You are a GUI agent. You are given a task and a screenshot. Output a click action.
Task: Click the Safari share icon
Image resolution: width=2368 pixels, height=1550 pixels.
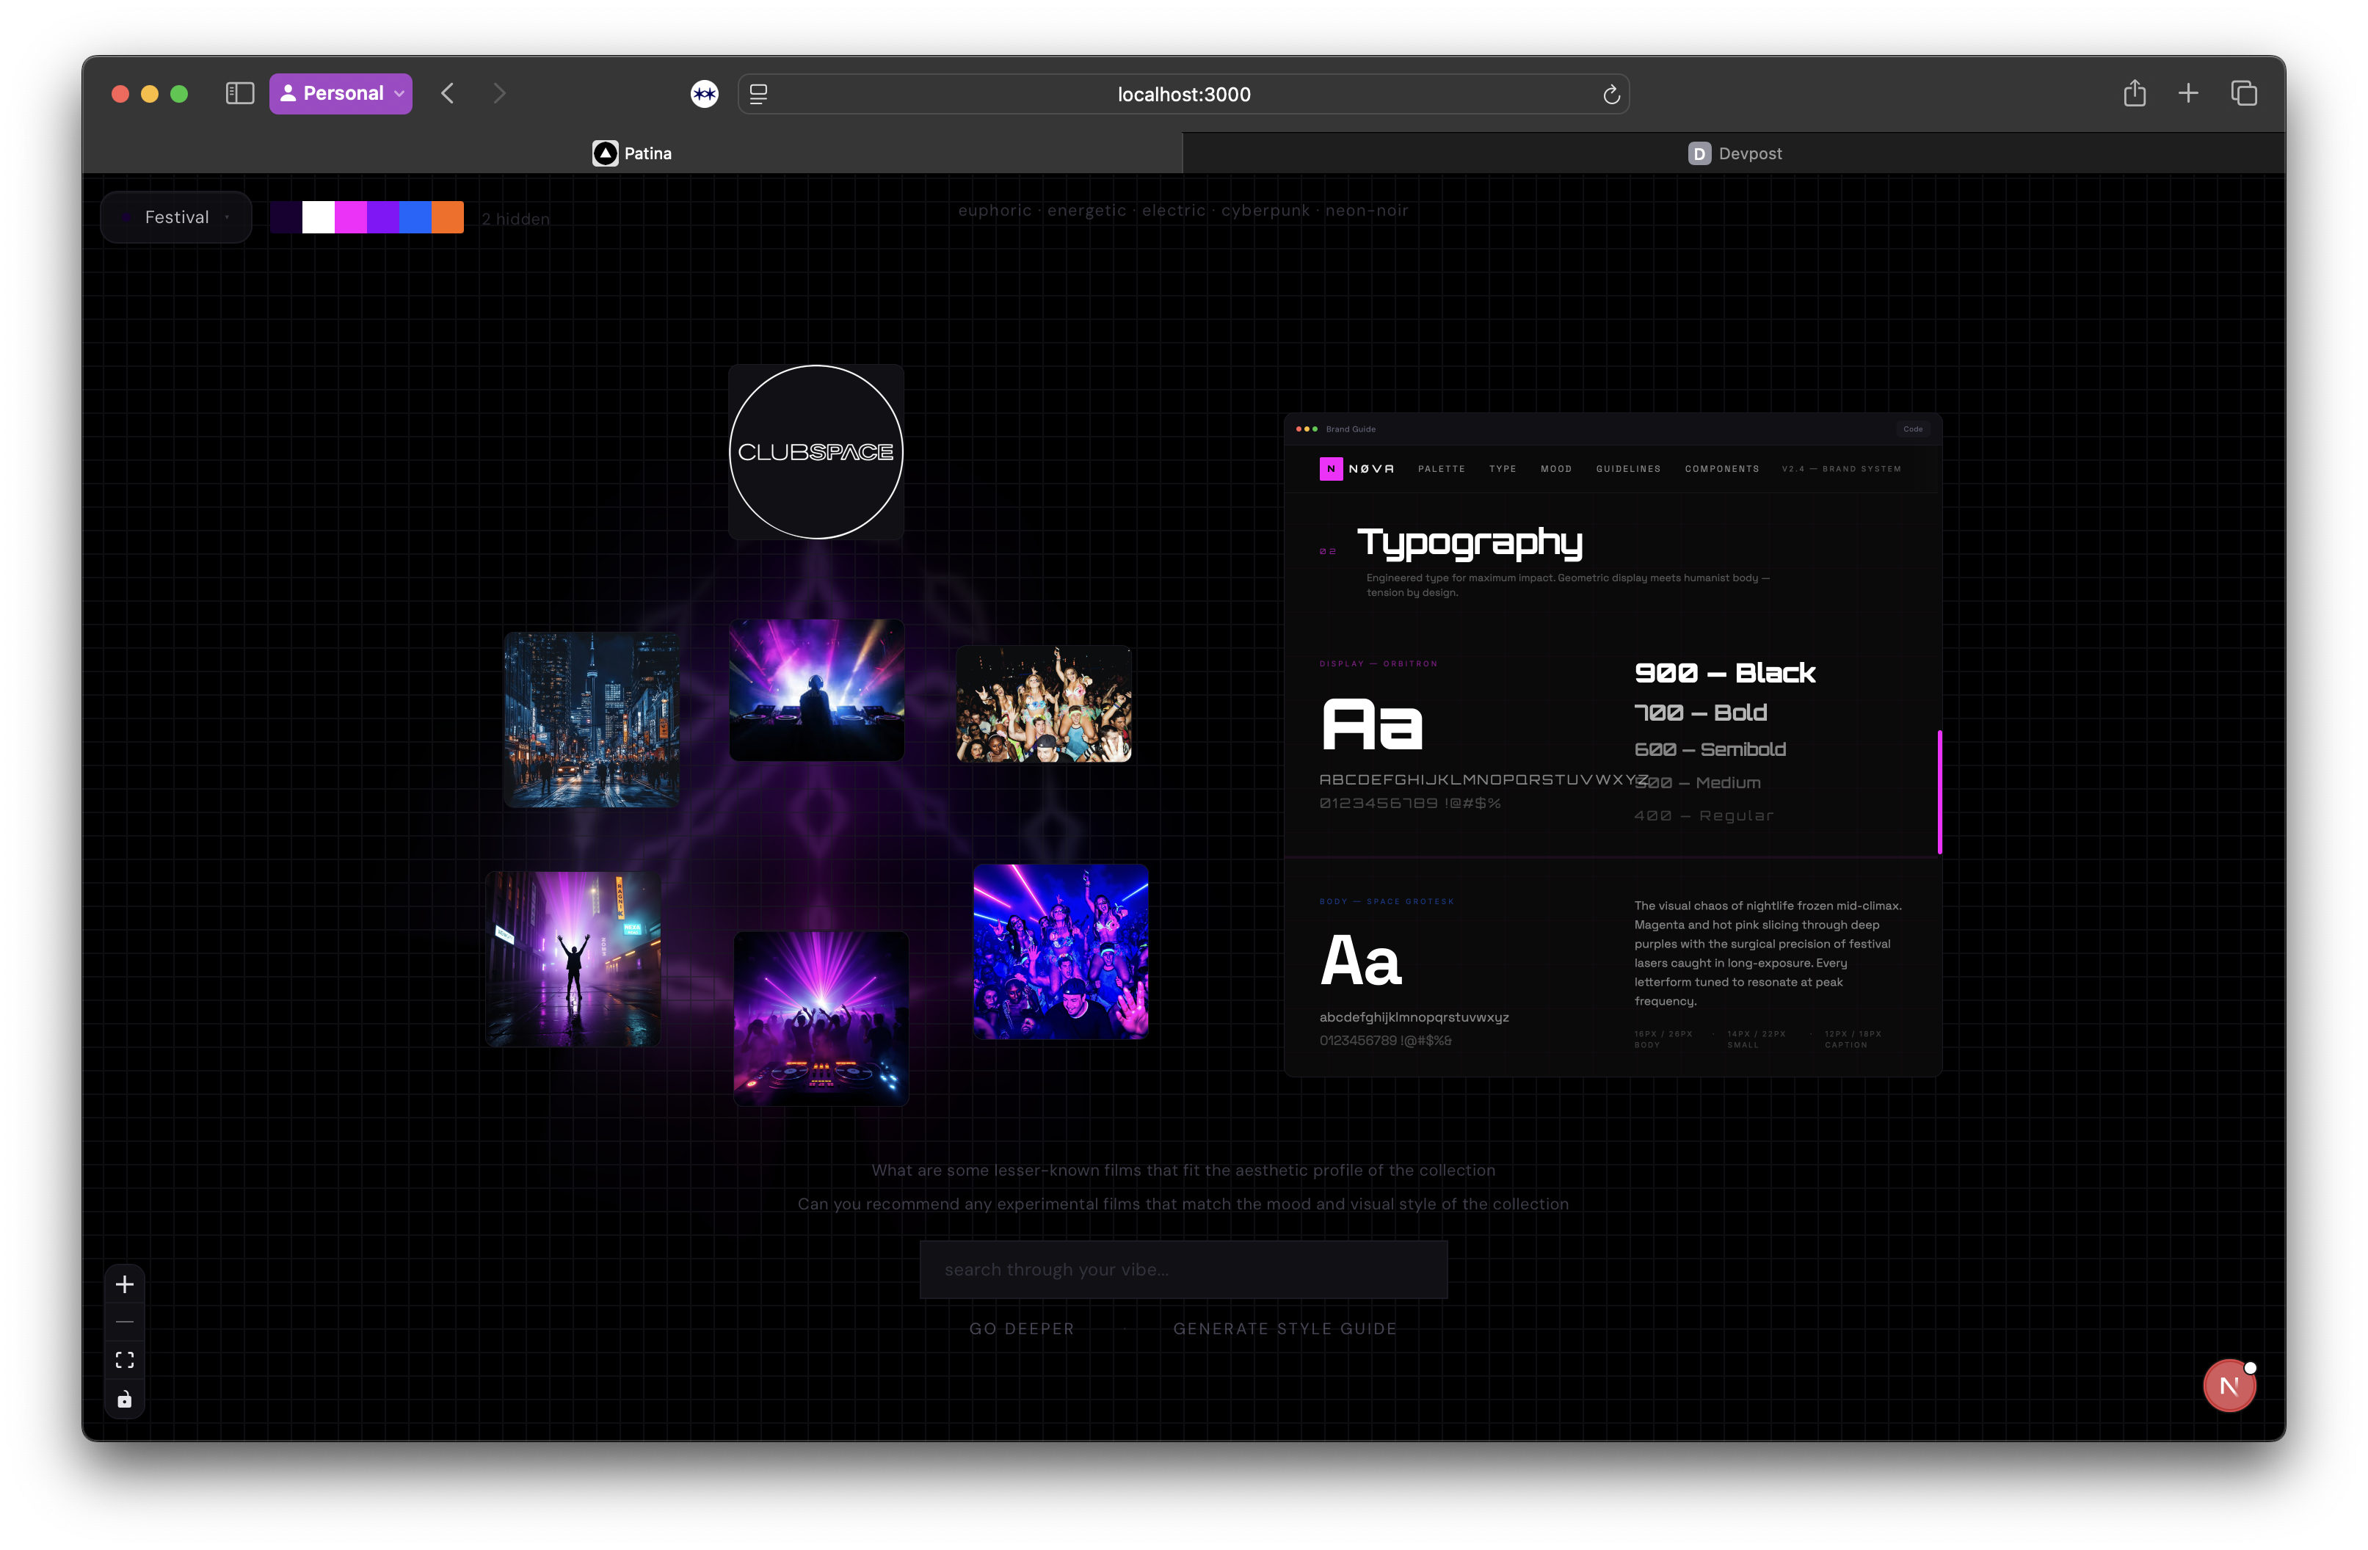click(x=2134, y=93)
